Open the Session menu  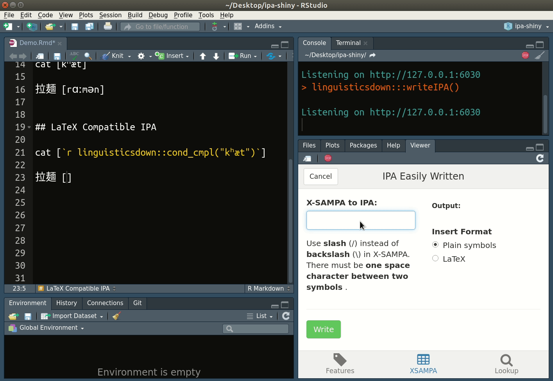coord(110,15)
